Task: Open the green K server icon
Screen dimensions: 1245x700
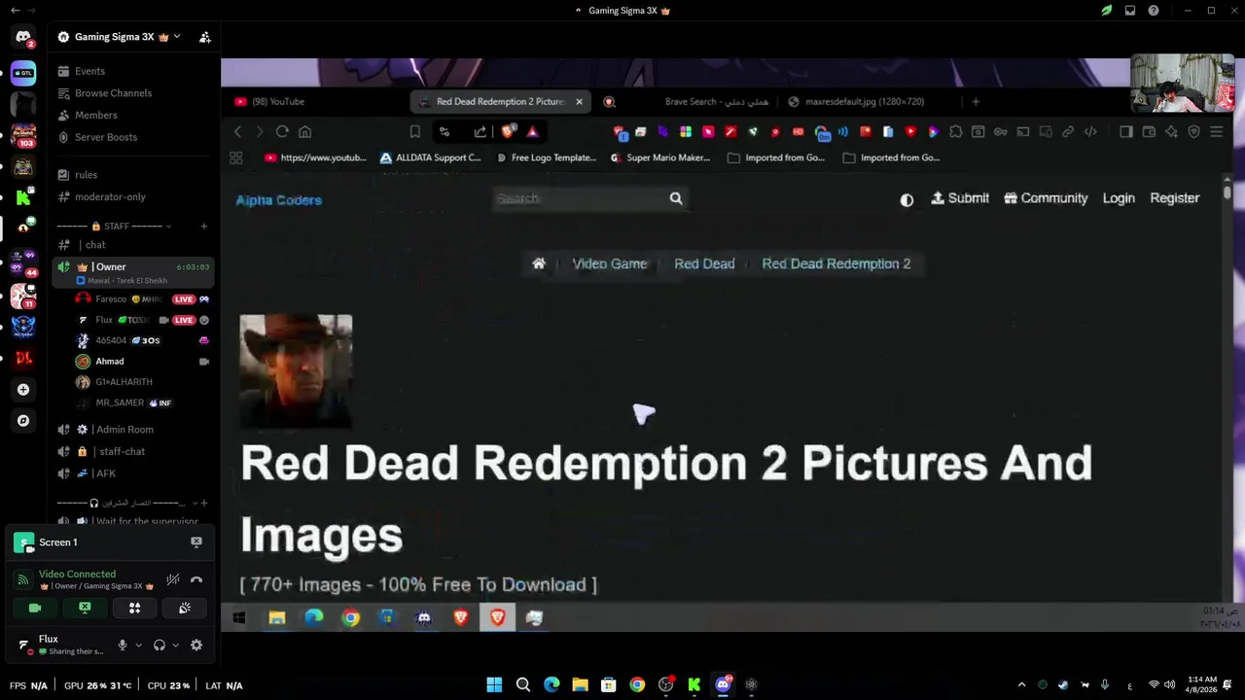Action: pos(23,197)
